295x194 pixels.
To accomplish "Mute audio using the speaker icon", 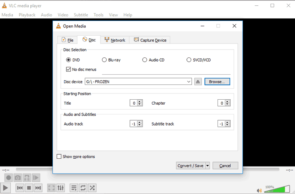I will pyautogui.click(x=259, y=190).
